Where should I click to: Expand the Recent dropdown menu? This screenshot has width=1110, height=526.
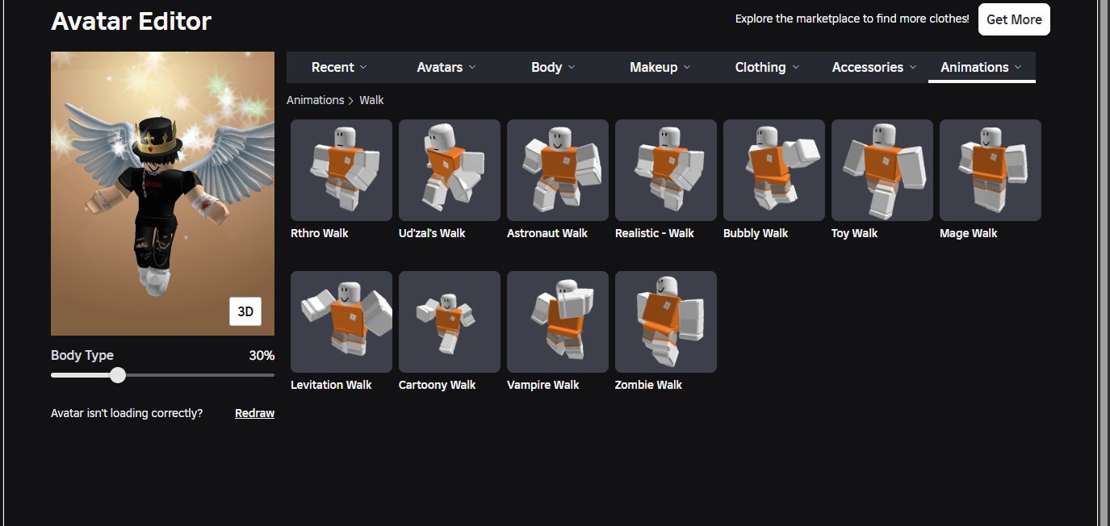pyautogui.click(x=339, y=67)
